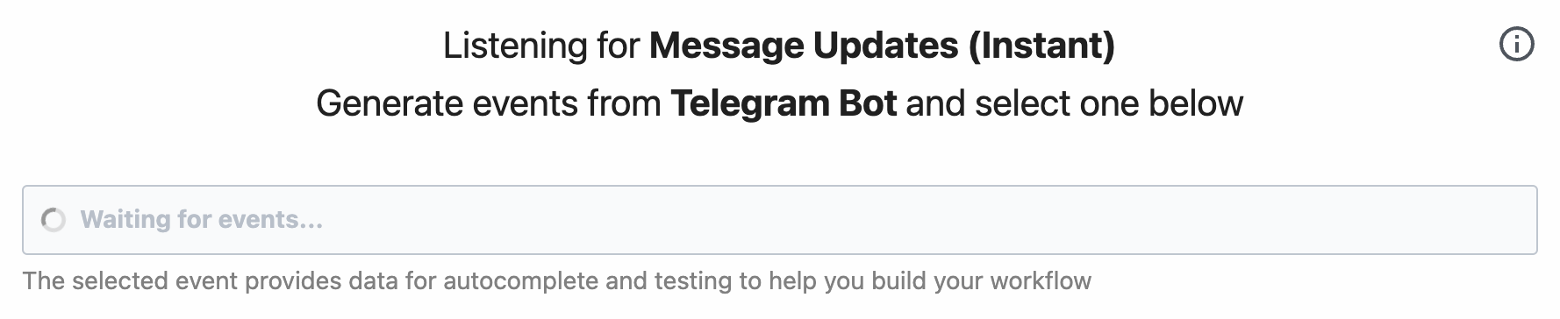Click the bold 'Telegram Bot' text

point(784,103)
